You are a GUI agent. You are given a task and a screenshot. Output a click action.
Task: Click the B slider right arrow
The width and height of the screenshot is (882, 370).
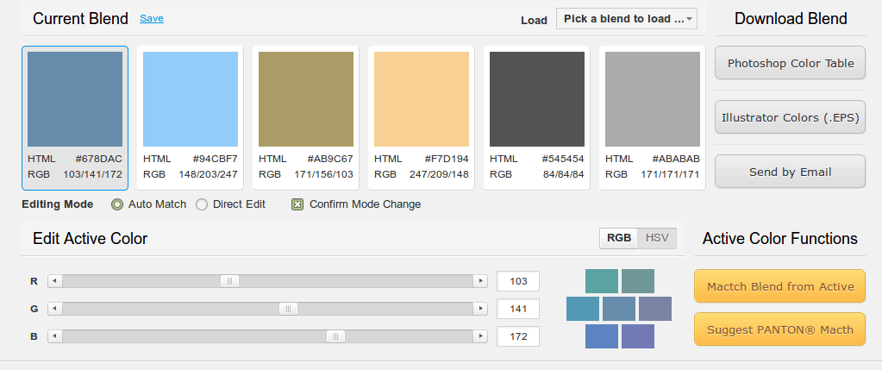(x=480, y=336)
